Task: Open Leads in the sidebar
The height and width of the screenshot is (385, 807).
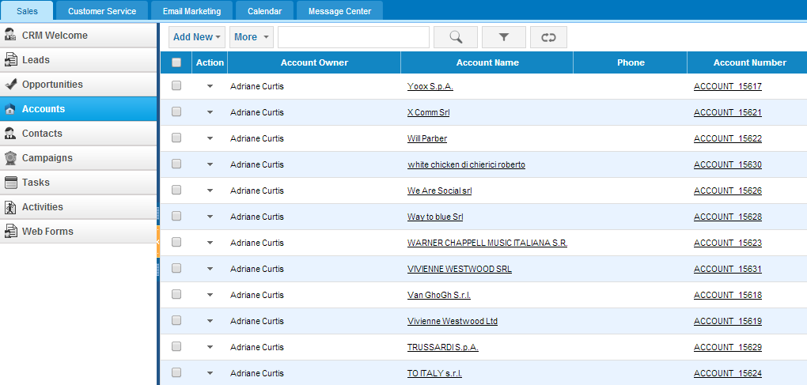Action: tap(78, 60)
